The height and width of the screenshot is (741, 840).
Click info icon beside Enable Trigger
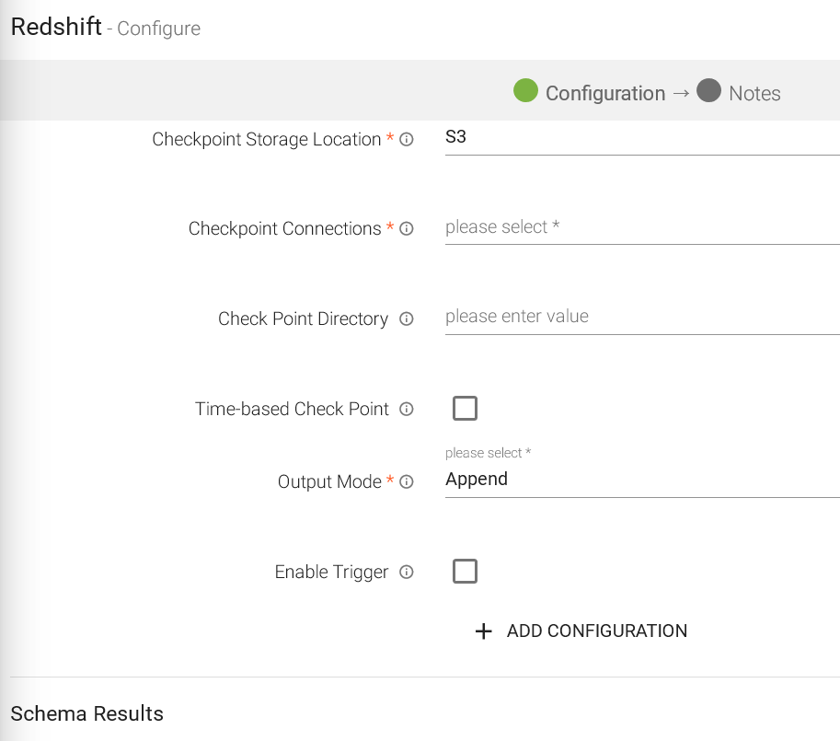(x=407, y=573)
